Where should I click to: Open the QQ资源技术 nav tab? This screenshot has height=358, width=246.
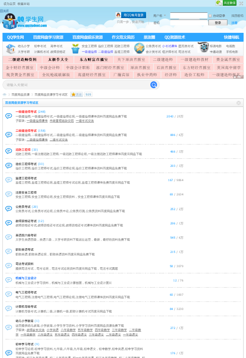[x=175, y=37]
